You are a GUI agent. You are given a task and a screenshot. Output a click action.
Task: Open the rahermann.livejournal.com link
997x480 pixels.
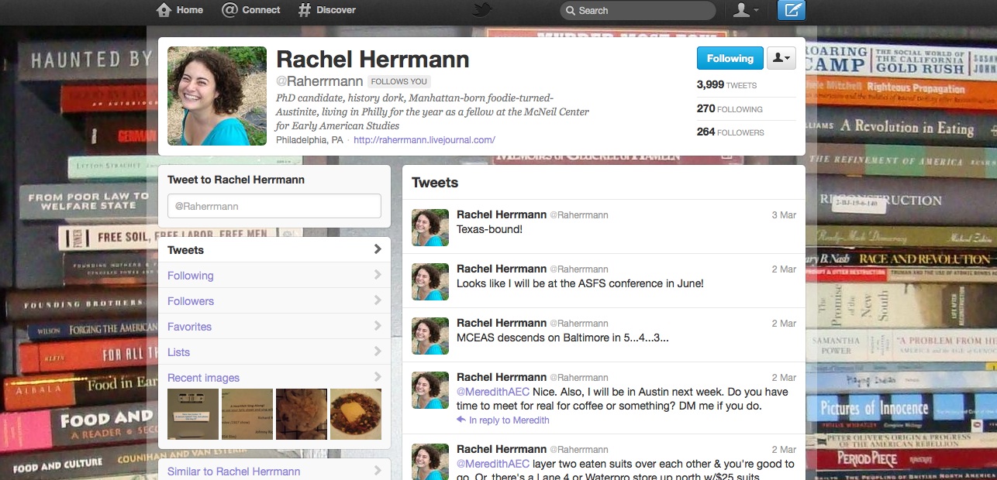pyautogui.click(x=424, y=140)
